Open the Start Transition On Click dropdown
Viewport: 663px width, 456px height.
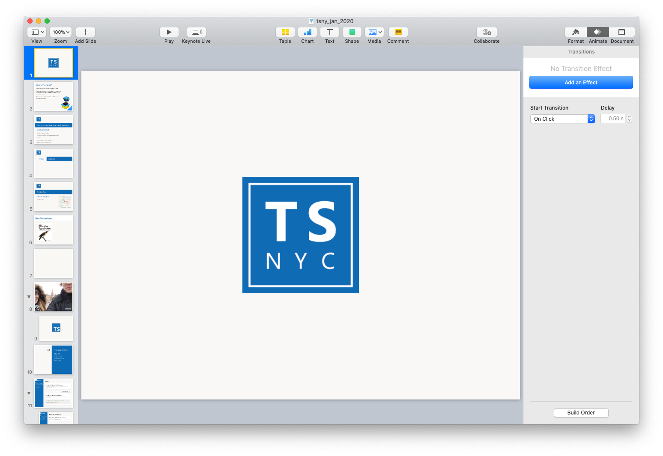(562, 119)
